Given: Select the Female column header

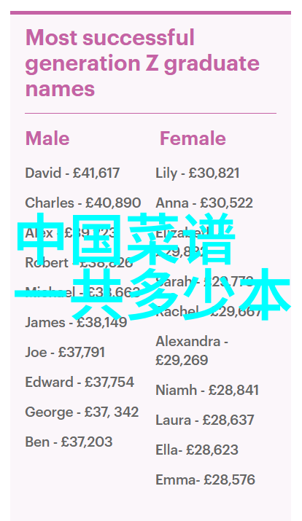Looking at the screenshot, I should pos(193,138).
